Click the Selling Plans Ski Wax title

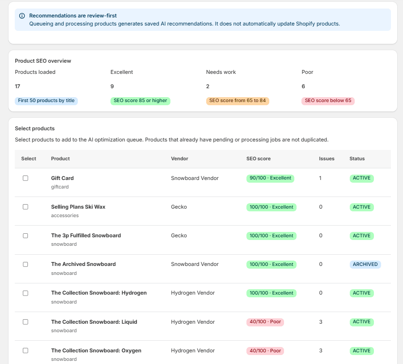pos(78,207)
